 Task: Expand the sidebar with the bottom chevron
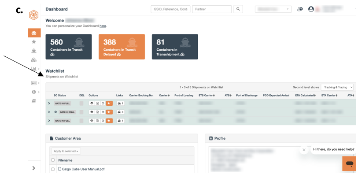pyautogui.click(x=34, y=168)
